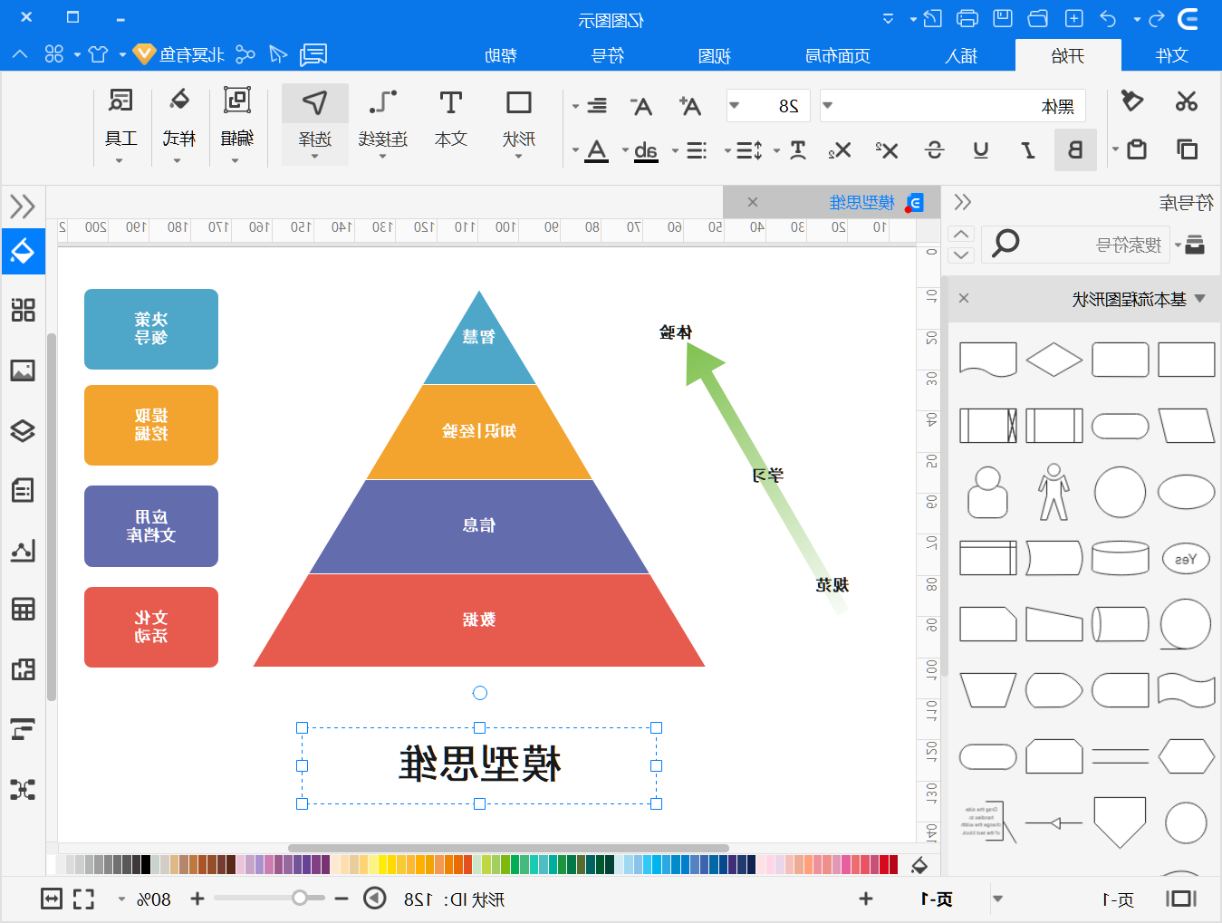1222x923 pixels.
Task: Click the four-squares apps icon in the top bar
Action: tap(54, 55)
